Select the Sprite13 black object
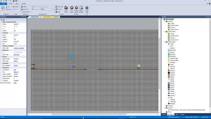211x119 pixels. pyautogui.click(x=172, y=73)
